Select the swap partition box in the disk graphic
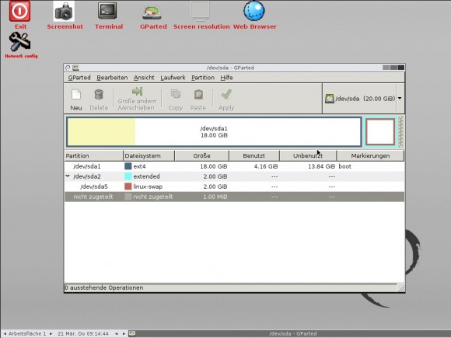The height and width of the screenshot is (338, 451). (x=380, y=132)
